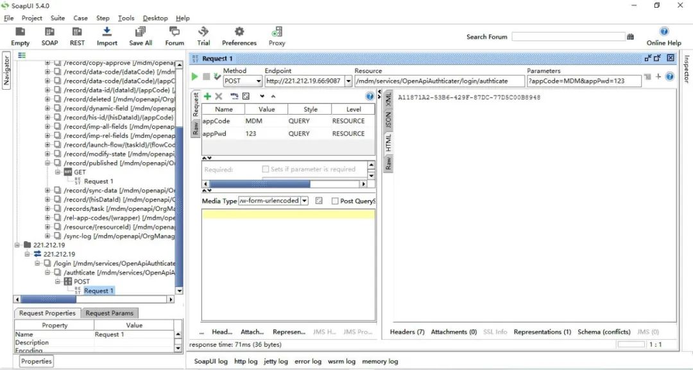Toggle the /sync-log resource checkbox icon
This screenshot has height=370, width=693.
(x=58, y=236)
